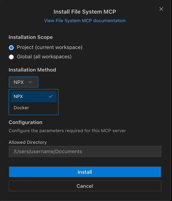This screenshot has width=172, height=201.
Task: Click the Configure the parameters description text
Action: [x=67, y=131]
